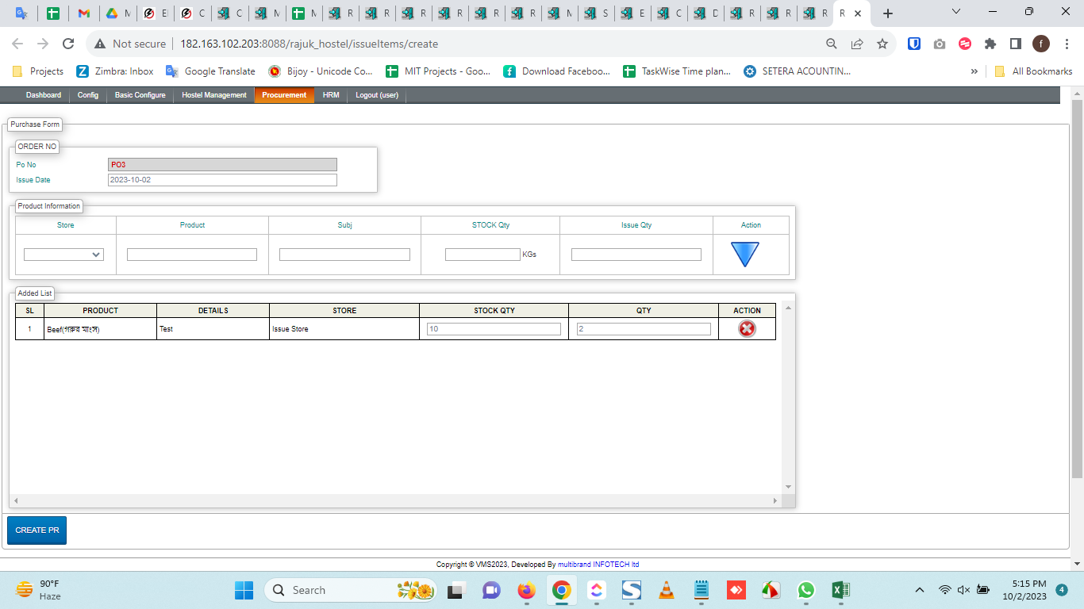Click the page vertical scrollbar
Image resolution: width=1084 pixels, height=609 pixels.
click(1077, 288)
